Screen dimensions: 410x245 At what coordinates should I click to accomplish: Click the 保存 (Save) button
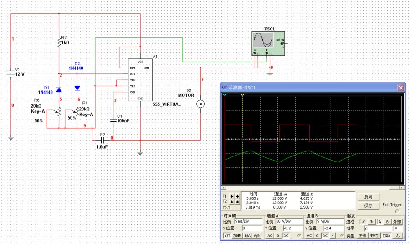369,205
